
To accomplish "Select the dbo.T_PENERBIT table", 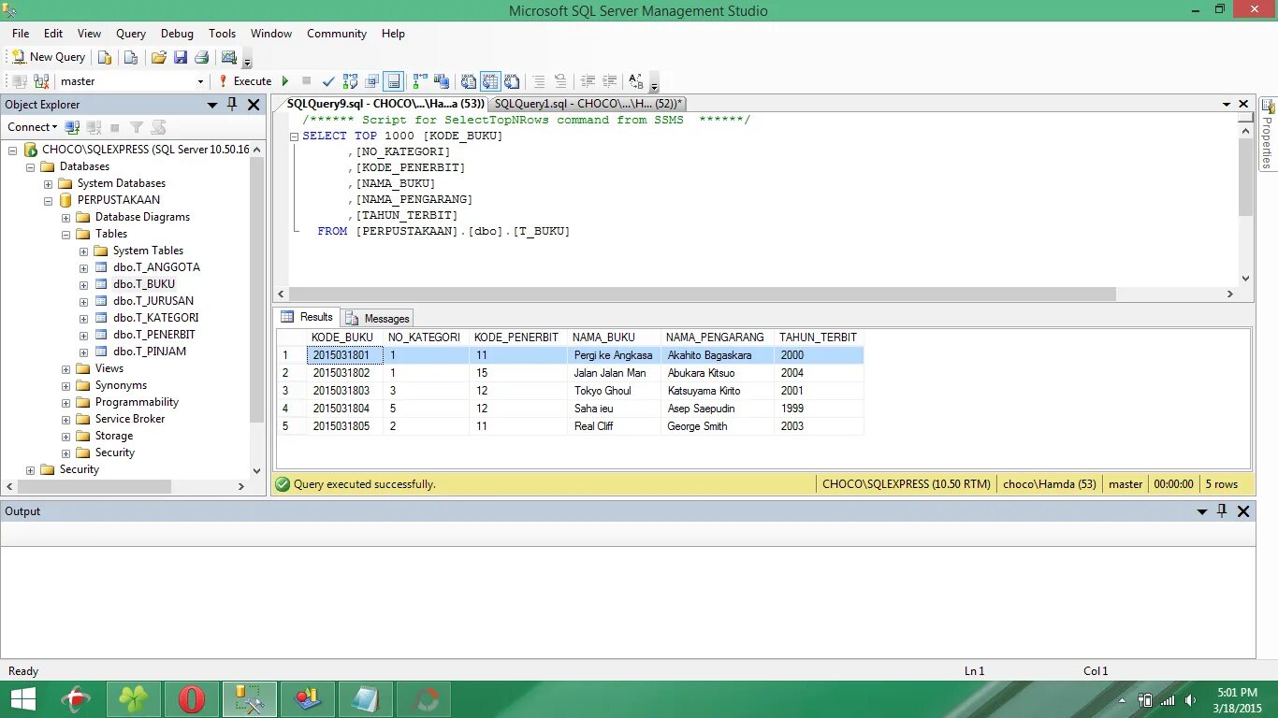I will pos(154,335).
